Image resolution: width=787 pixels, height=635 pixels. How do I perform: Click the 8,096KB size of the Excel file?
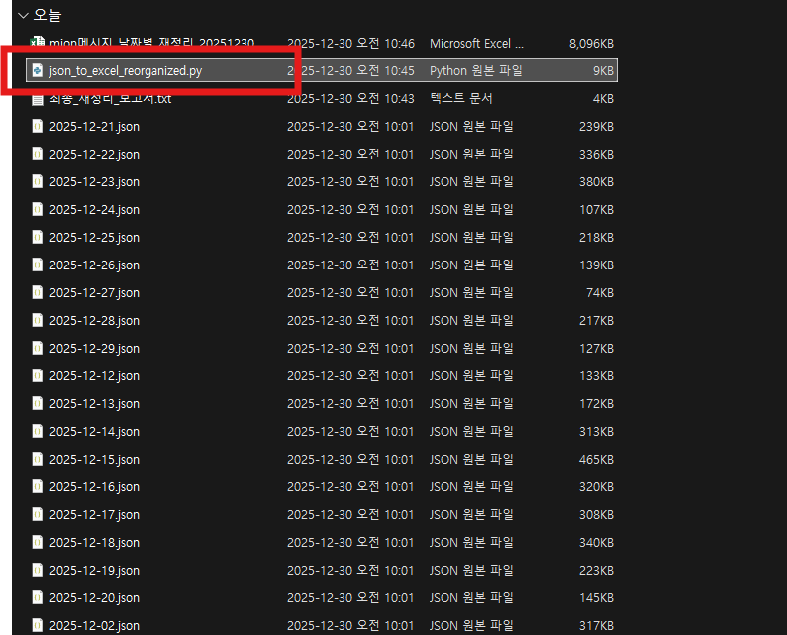tap(591, 44)
